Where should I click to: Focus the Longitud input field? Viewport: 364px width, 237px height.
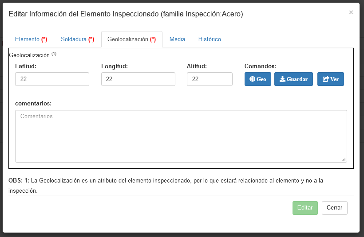click(138, 79)
